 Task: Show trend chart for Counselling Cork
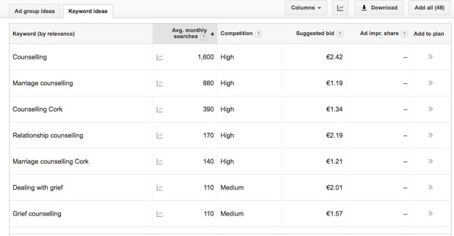point(159,110)
